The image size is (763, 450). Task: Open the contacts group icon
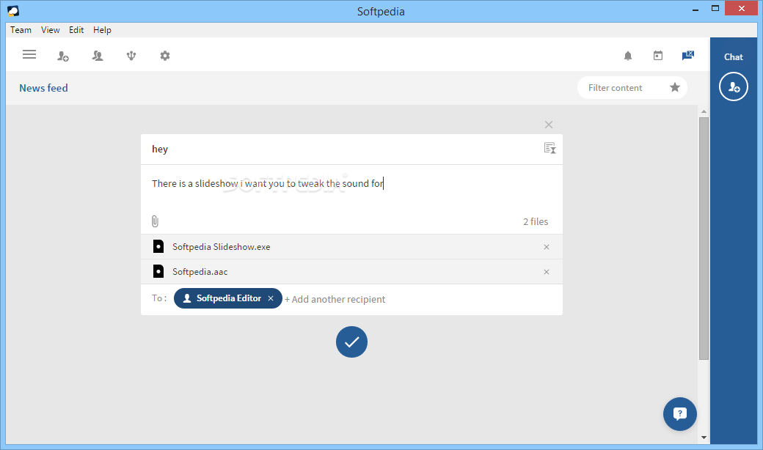coord(98,56)
